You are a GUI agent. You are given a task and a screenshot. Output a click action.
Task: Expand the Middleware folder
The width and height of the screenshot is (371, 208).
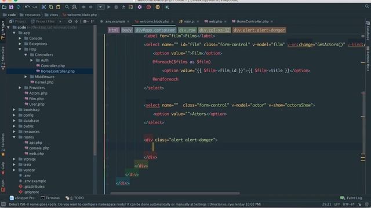click(26, 77)
